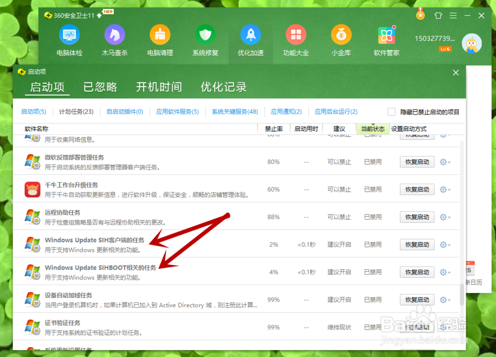
Task: Open the skin (shirt) icon in title bar
Action: click(x=438, y=15)
